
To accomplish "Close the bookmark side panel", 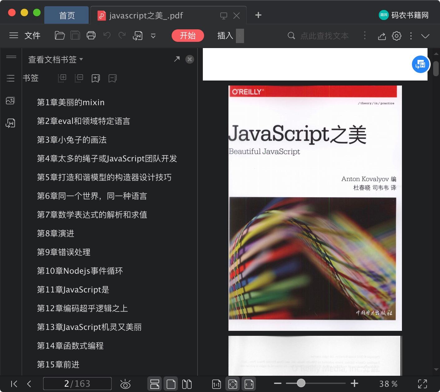I will [x=190, y=59].
